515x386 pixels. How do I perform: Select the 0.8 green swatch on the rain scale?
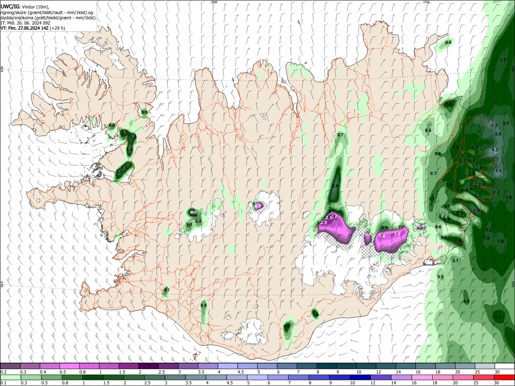pos(72,378)
